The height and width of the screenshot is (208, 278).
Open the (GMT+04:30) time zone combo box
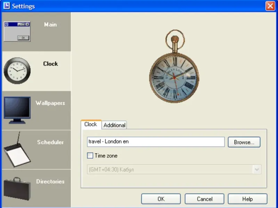click(174, 170)
